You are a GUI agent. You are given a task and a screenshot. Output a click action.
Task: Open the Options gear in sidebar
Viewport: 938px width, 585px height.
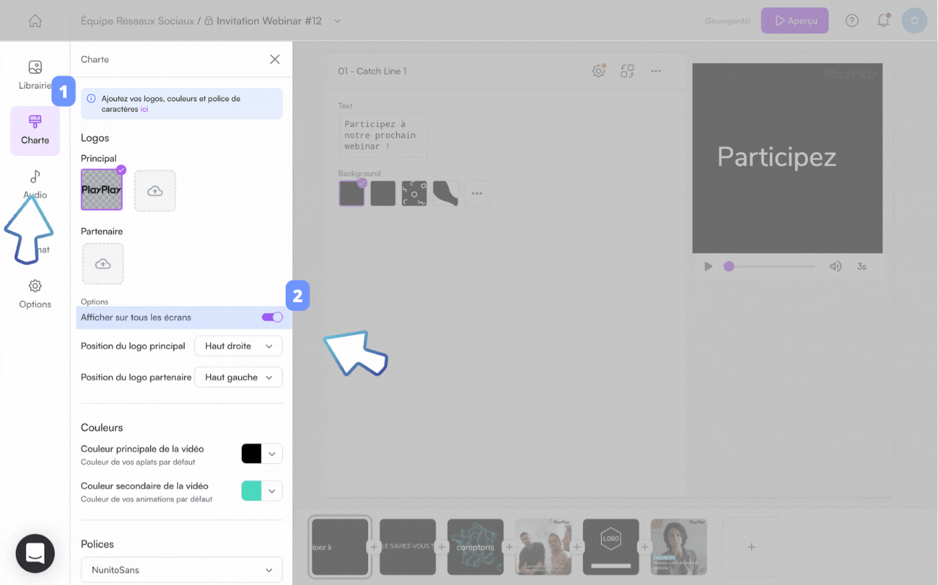35,293
